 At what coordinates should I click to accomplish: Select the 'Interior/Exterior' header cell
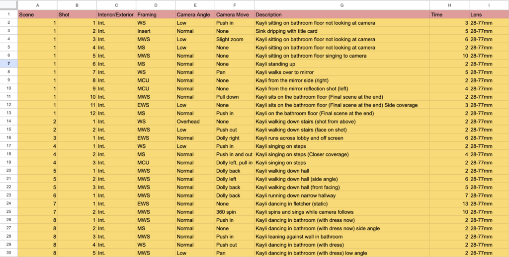[116, 15]
